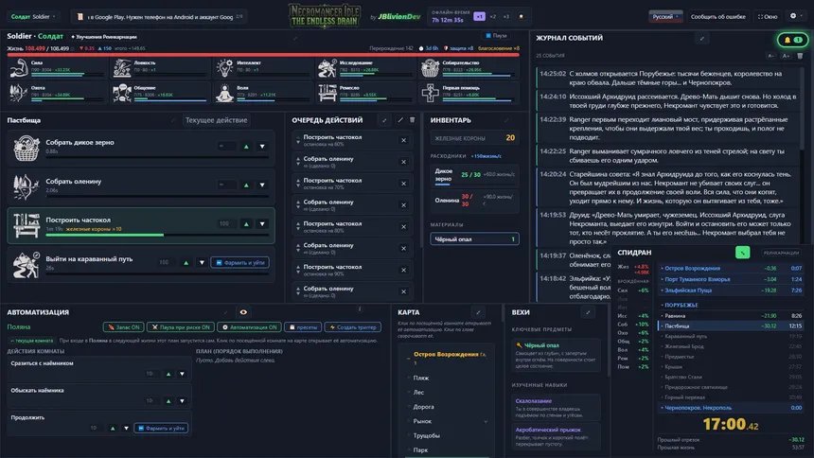Click the Исследование exploration skill icon
814x458 pixels.
(x=327, y=68)
